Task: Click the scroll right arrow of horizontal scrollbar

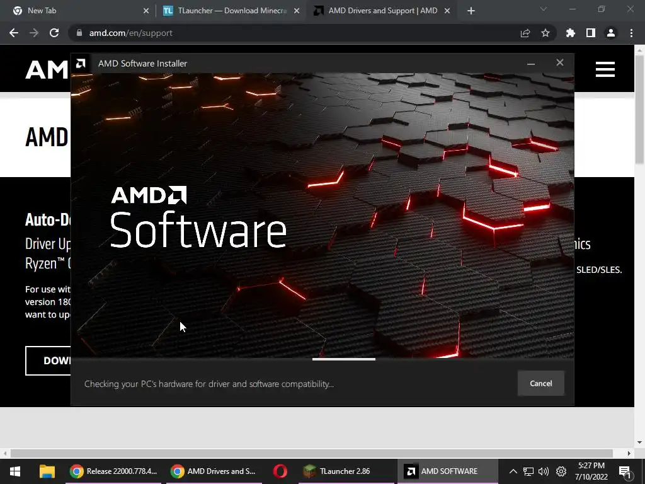Action: [x=629, y=453]
